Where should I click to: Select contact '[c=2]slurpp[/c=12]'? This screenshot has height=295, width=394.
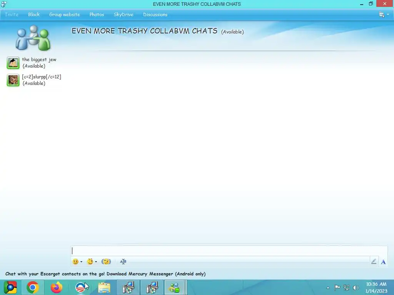coord(42,80)
